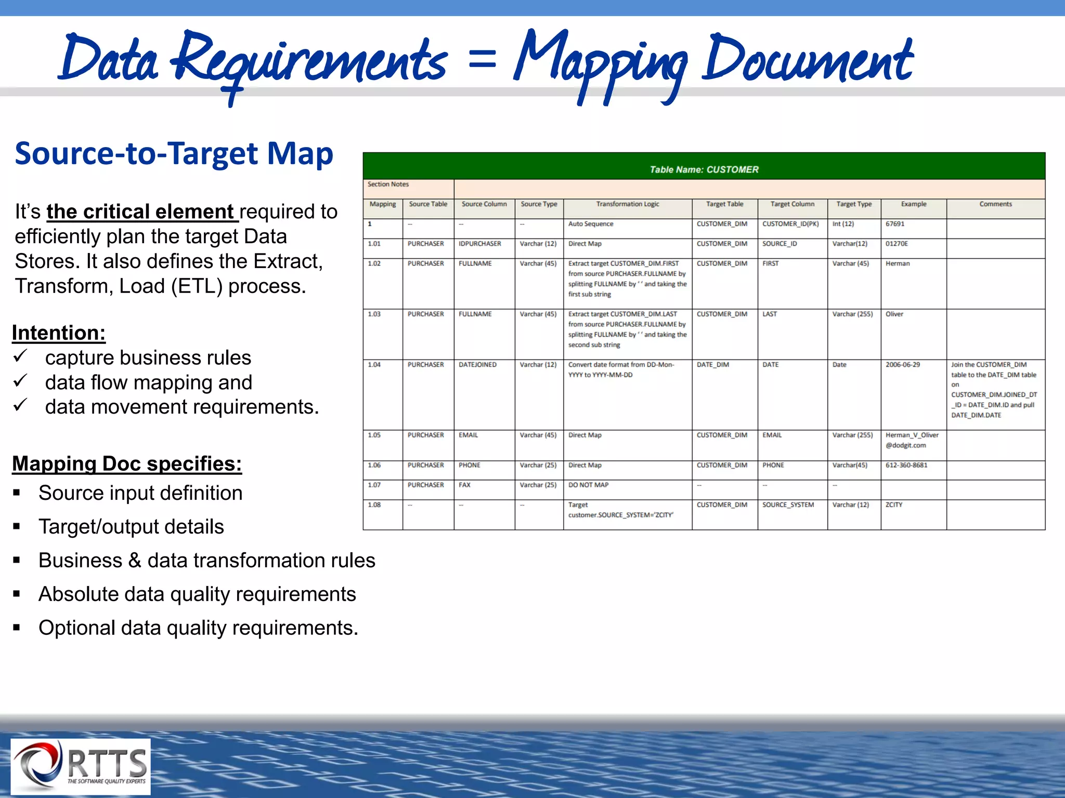This screenshot has height=798, width=1065.
Task: Click 'Business & data transformation rules' bullet
Action: [x=206, y=561]
